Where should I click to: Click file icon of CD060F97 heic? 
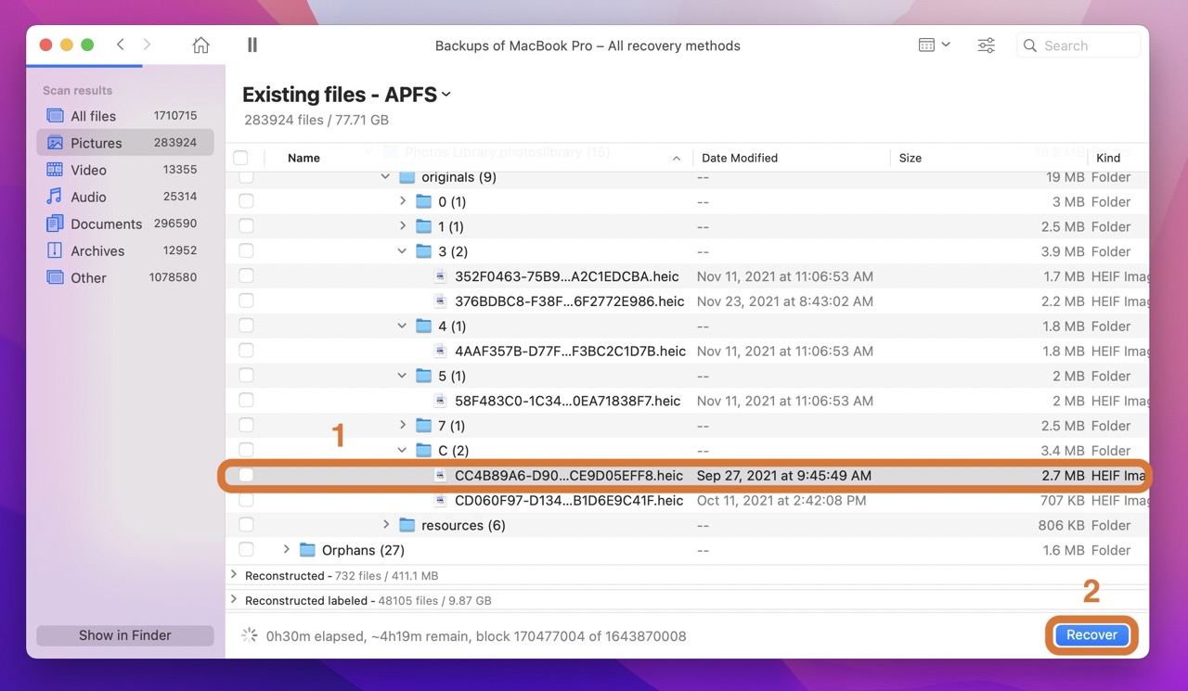pos(441,500)
